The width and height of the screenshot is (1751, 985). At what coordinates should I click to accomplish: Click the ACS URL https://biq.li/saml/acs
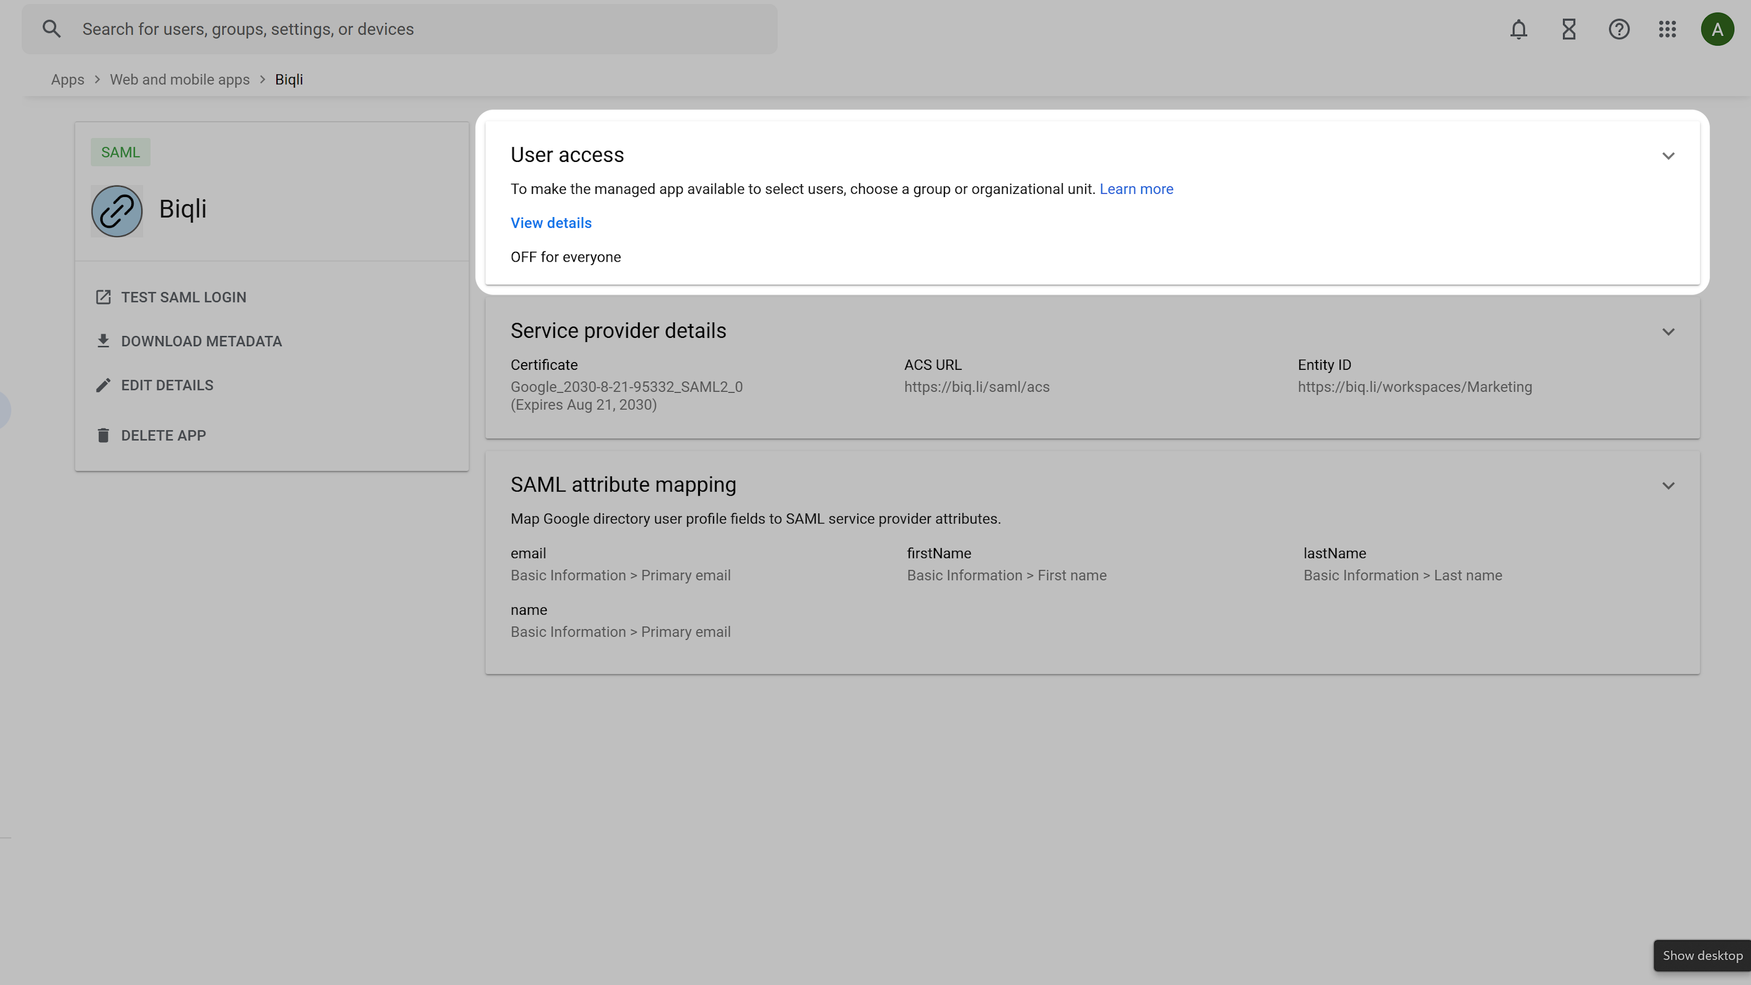point(976,387)
